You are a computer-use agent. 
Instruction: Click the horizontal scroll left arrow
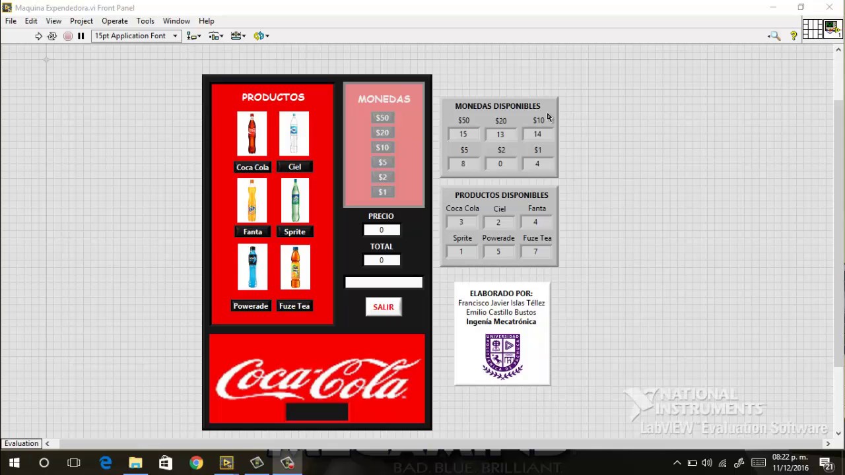[x=48, y=443]
